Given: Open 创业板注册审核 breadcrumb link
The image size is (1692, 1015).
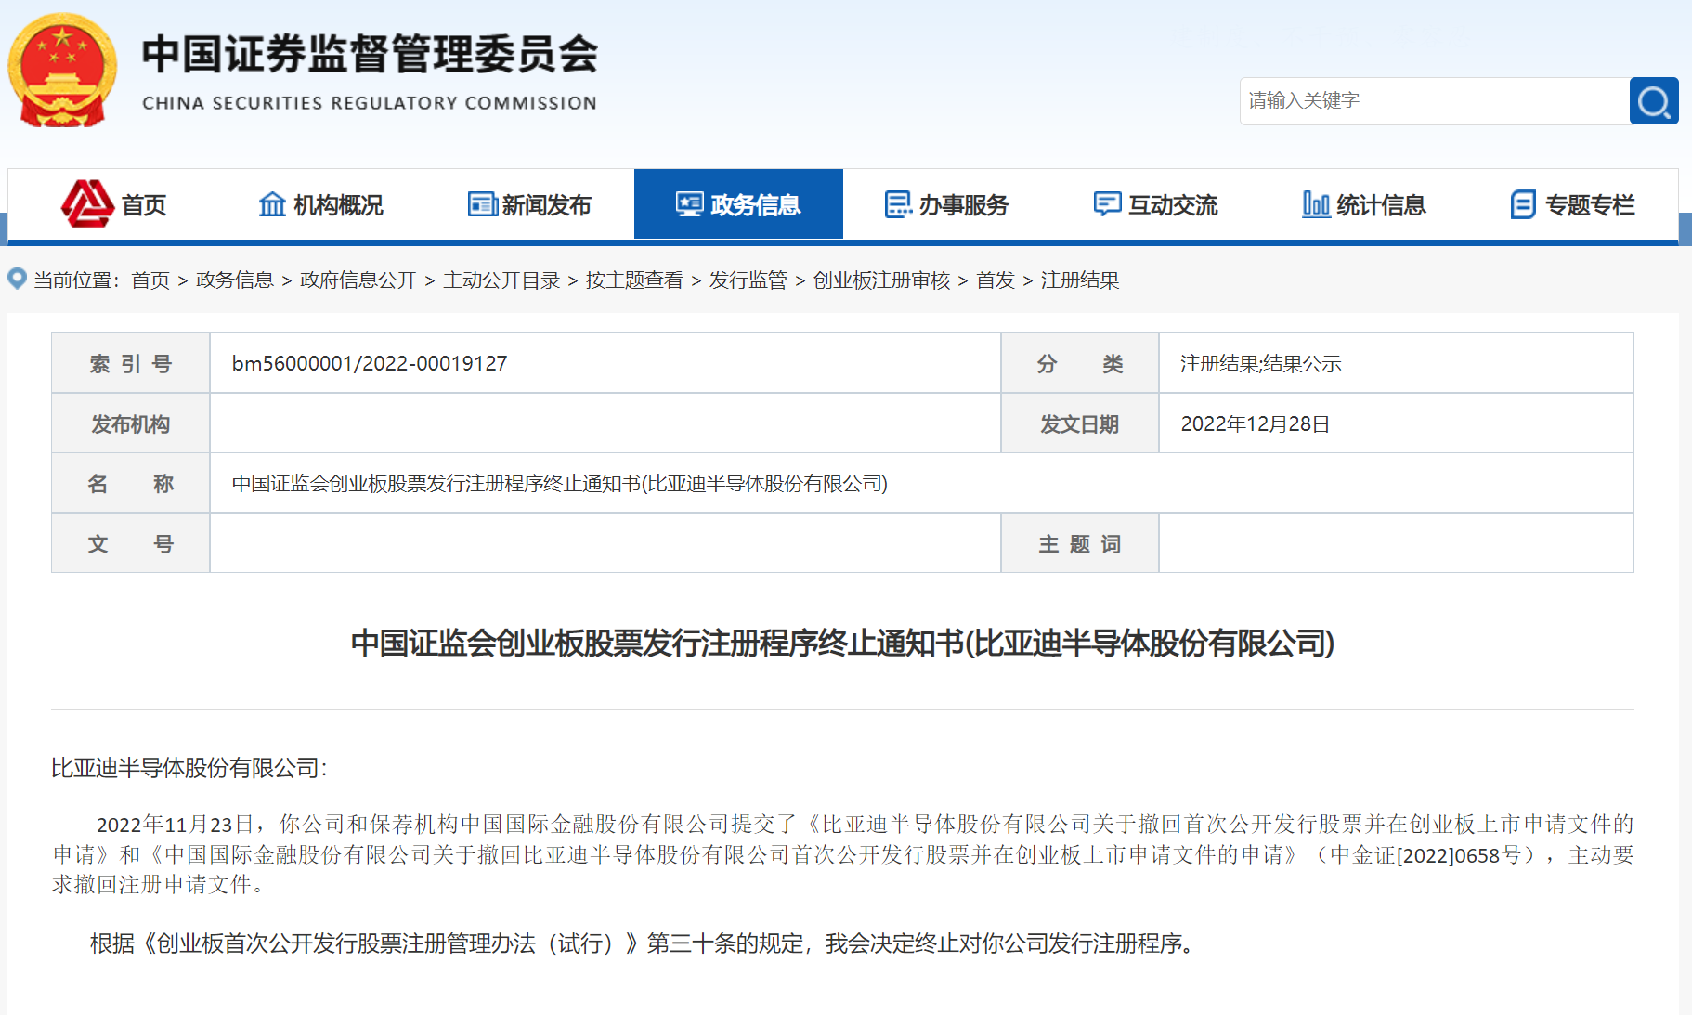Looking at the screenshot, I should coord(881,280).
